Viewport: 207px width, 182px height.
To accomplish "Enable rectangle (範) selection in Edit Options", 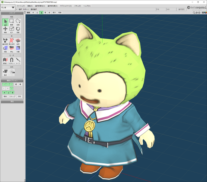I will (x=16, y=85).
